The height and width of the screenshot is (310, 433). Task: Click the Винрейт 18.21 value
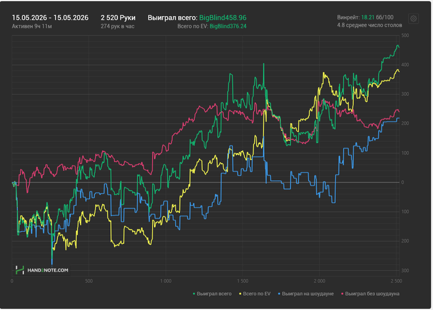(x=367, y=17)
